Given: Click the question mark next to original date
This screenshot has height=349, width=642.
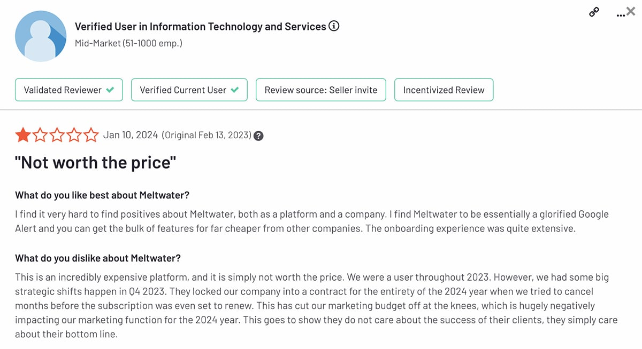Looking at the screenshot, I should click(x=258, y=136).
